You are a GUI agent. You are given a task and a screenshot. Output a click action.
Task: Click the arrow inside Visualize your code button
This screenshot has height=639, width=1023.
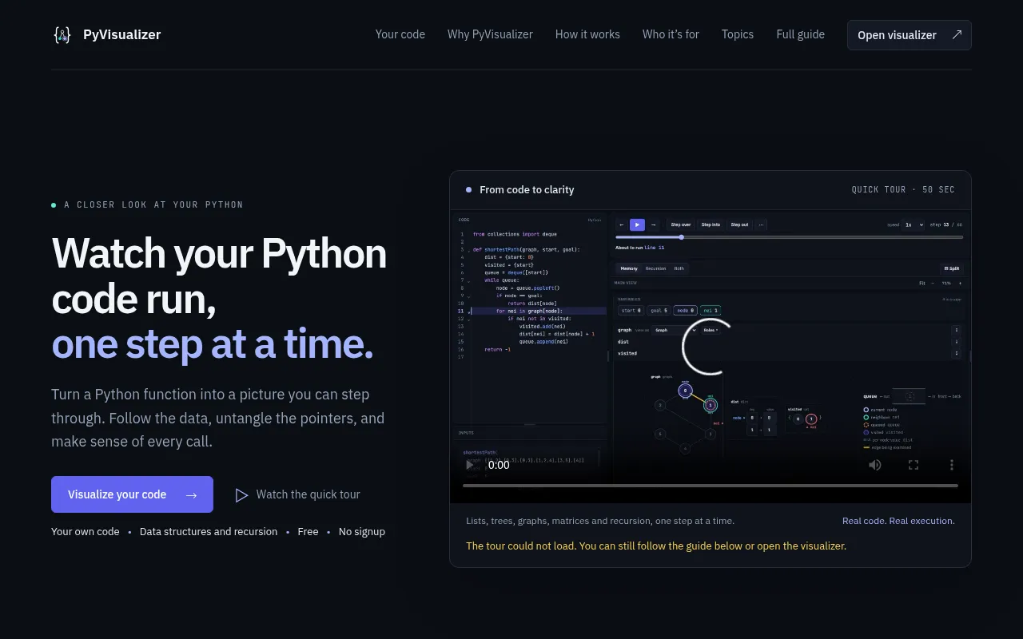coord(191,495)
